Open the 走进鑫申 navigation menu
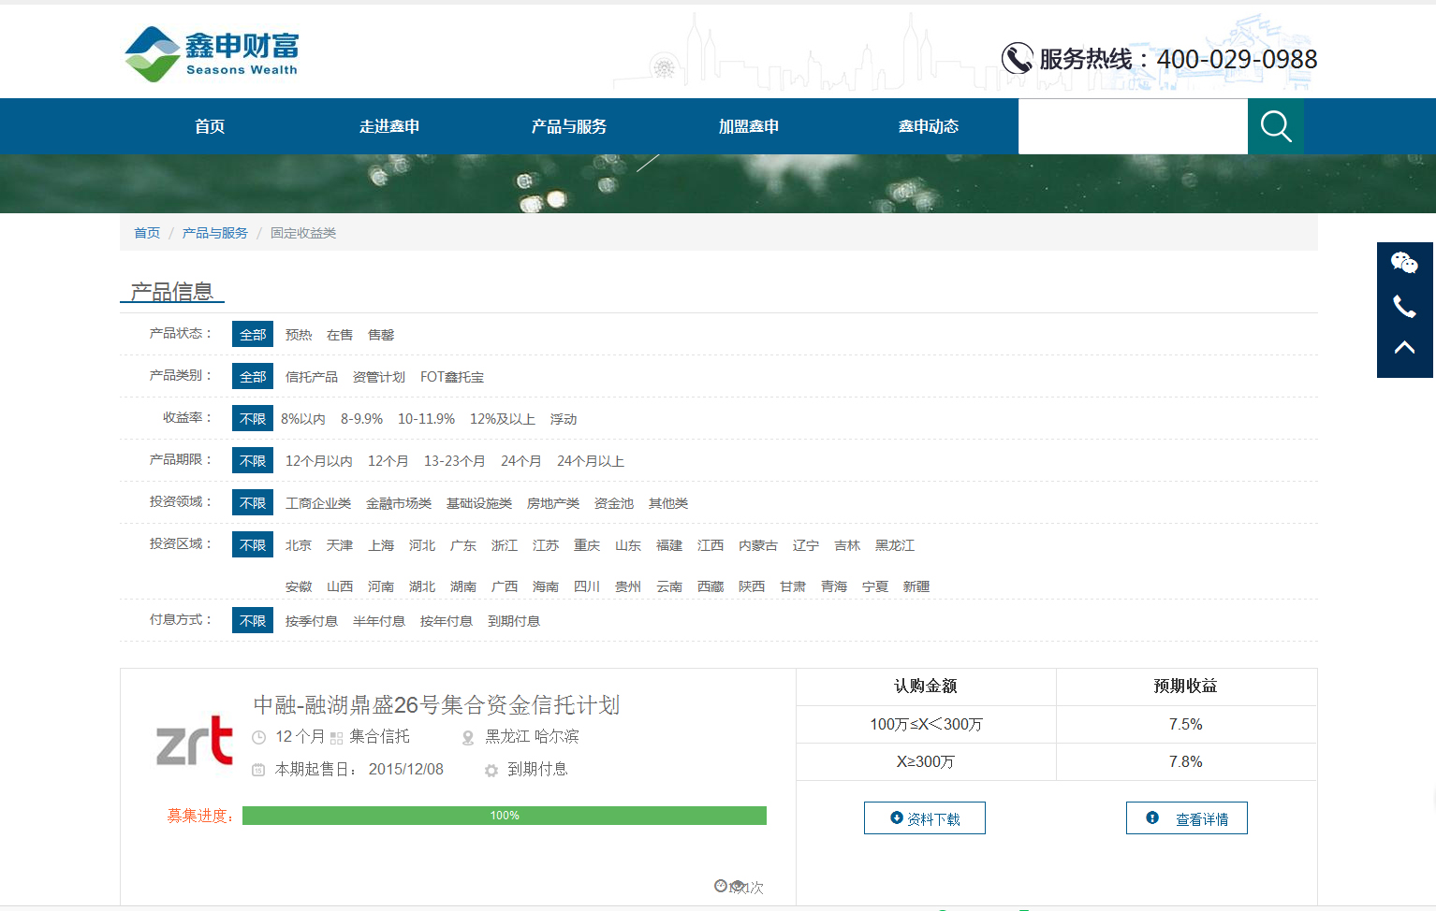The width and height of the screenshot is (1436, 911). point(388,126)
